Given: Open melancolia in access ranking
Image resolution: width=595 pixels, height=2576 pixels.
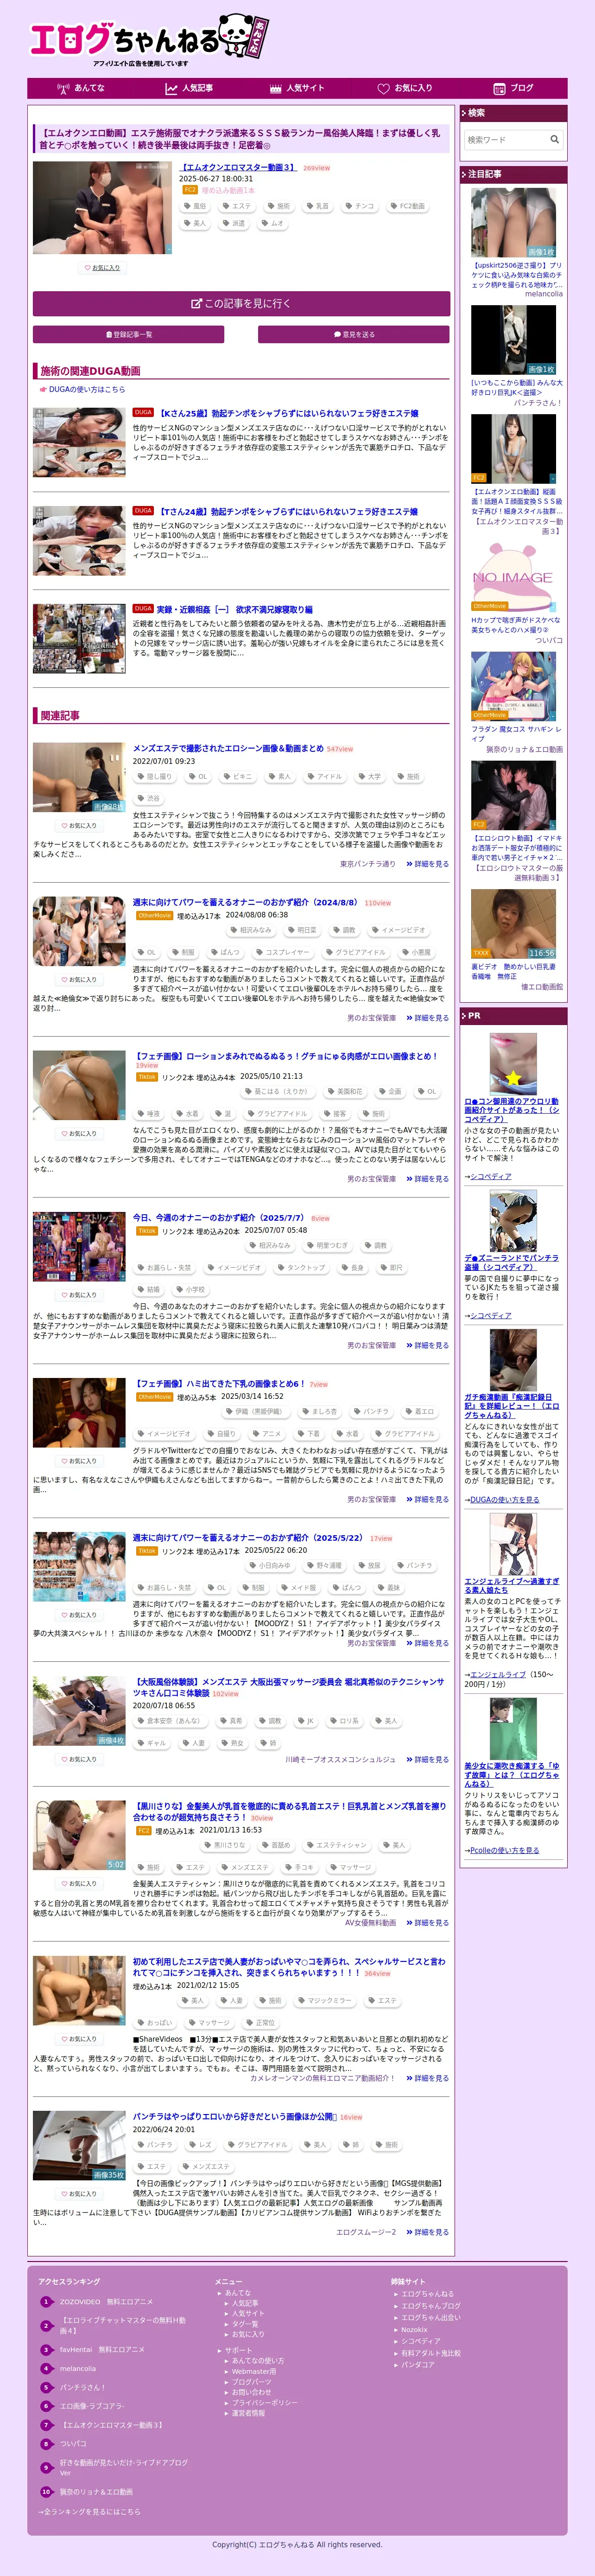Looking at the screenshot, I should [x=78, y=2368].
